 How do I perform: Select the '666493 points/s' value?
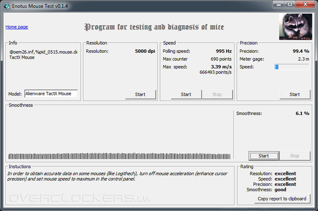[216, 72]
